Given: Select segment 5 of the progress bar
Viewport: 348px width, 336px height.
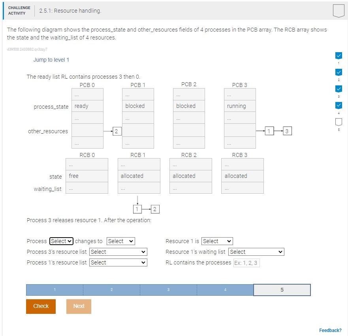Looking at the screenshot, I should 282,289.
